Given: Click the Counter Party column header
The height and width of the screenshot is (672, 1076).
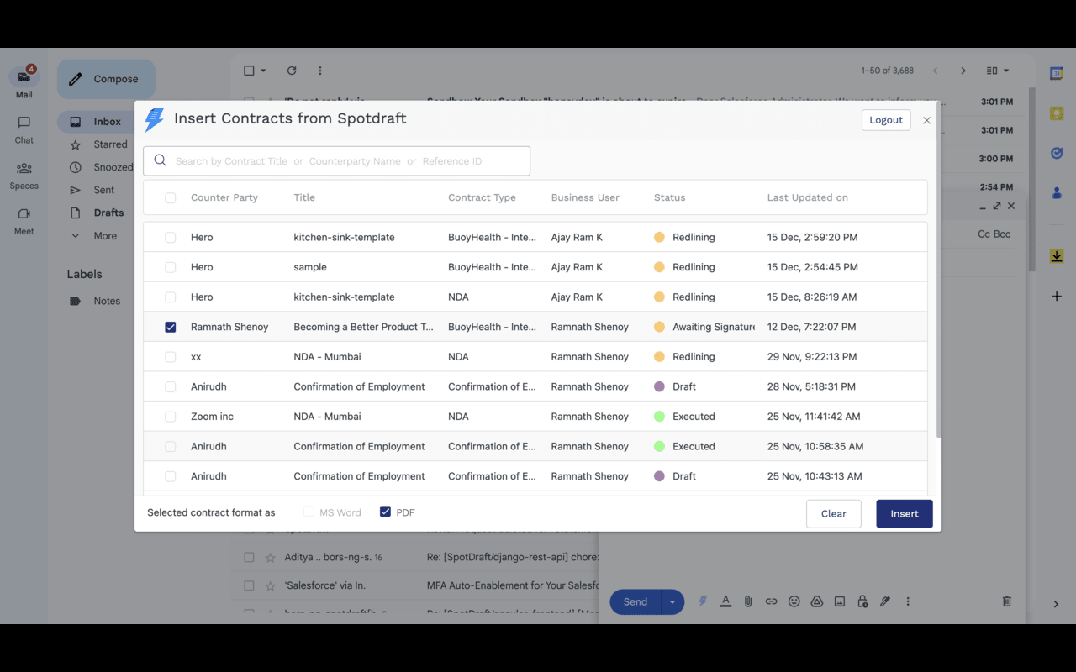Looking at the screenshot, I should coord(224,197).
